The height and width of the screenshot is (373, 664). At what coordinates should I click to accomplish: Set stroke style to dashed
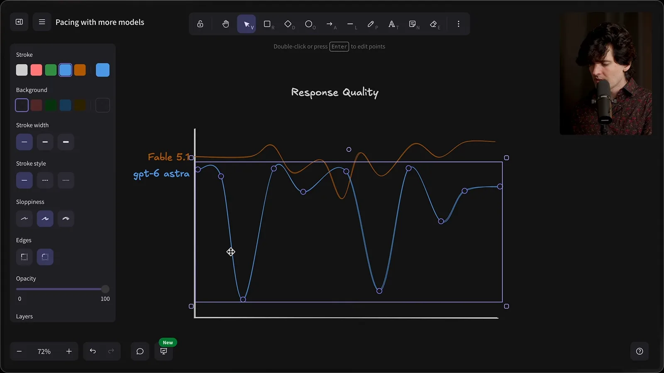pos(45,180)
